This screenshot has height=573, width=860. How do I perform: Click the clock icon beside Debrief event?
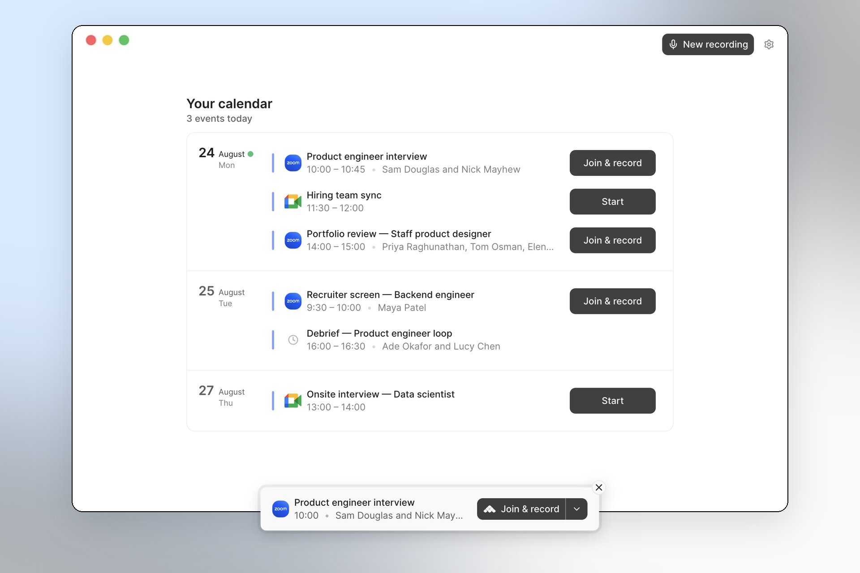(293, 340)
